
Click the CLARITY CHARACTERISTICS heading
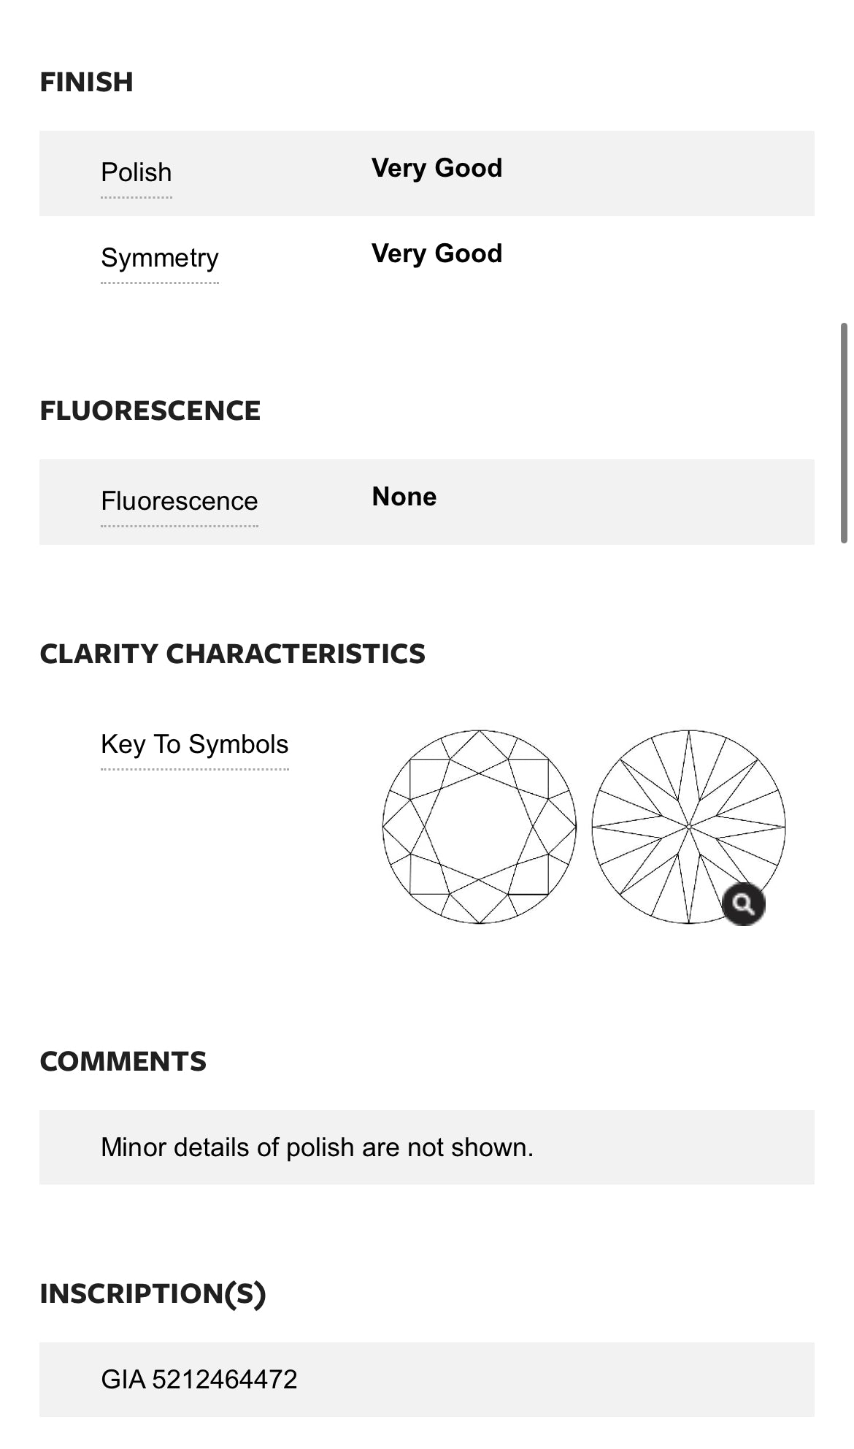tap(232, 654)
